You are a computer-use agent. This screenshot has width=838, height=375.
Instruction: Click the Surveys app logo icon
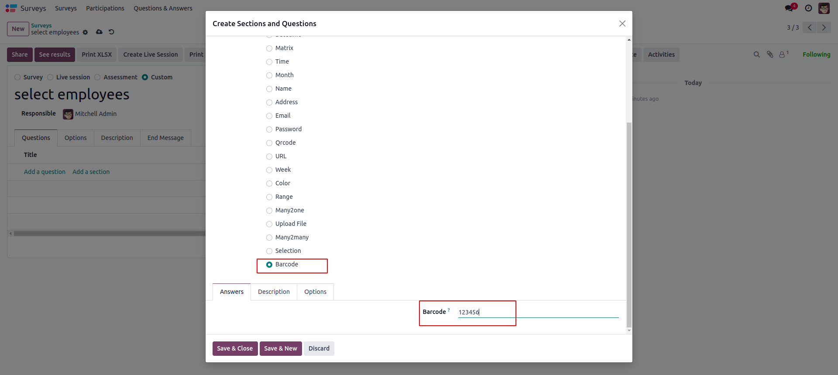point(11,8)
